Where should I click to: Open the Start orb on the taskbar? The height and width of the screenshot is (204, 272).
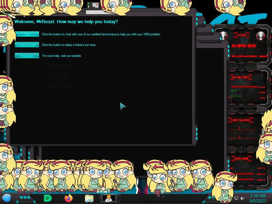tap(7, 198)
